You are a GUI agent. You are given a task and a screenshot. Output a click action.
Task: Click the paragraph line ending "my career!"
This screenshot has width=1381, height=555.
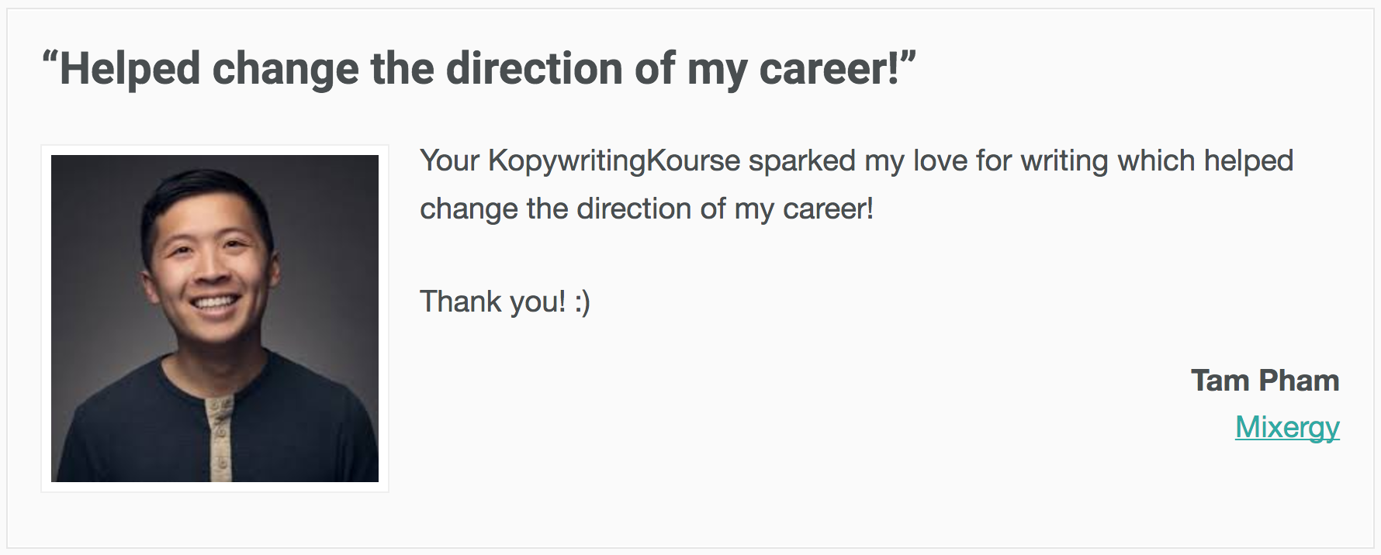coord(647,209)
